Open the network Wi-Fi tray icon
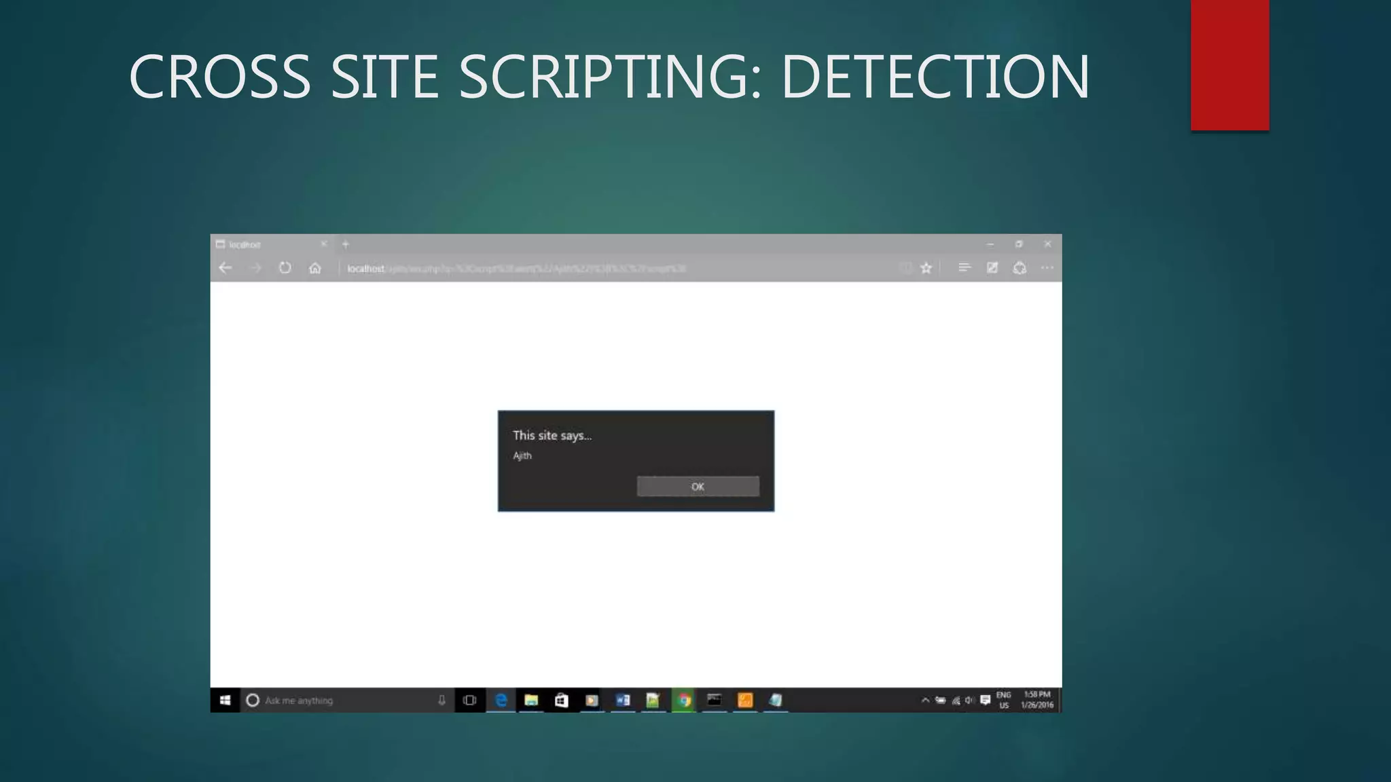The image size is (1391, 782). pyautogui.click(x=956, y=701)
